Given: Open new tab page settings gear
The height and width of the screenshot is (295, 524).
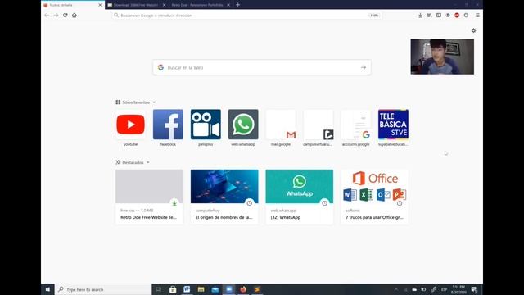Looking at the screenshot, I should pyautogui.click(x=473, y=30).
